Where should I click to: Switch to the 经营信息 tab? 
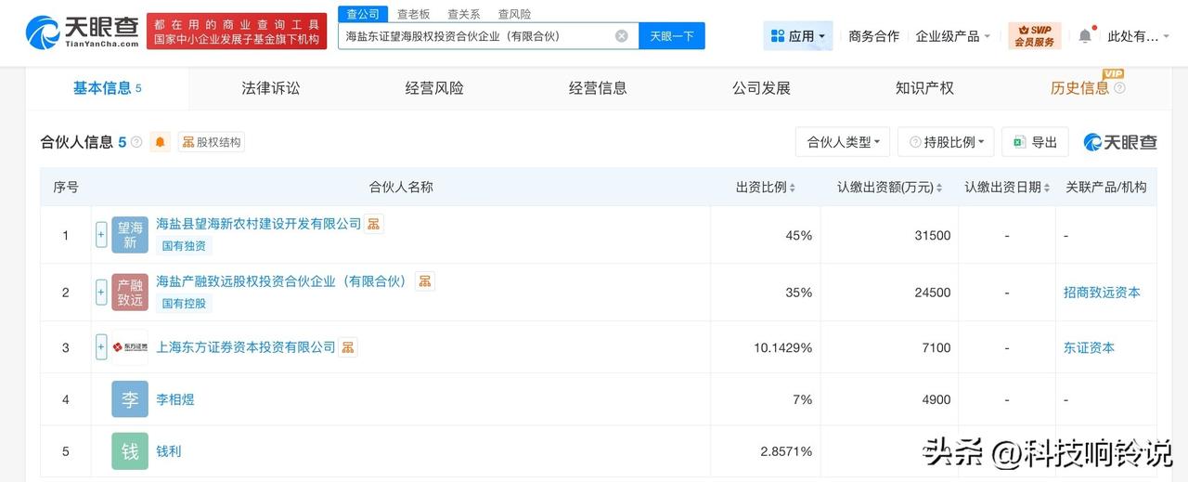598,88
